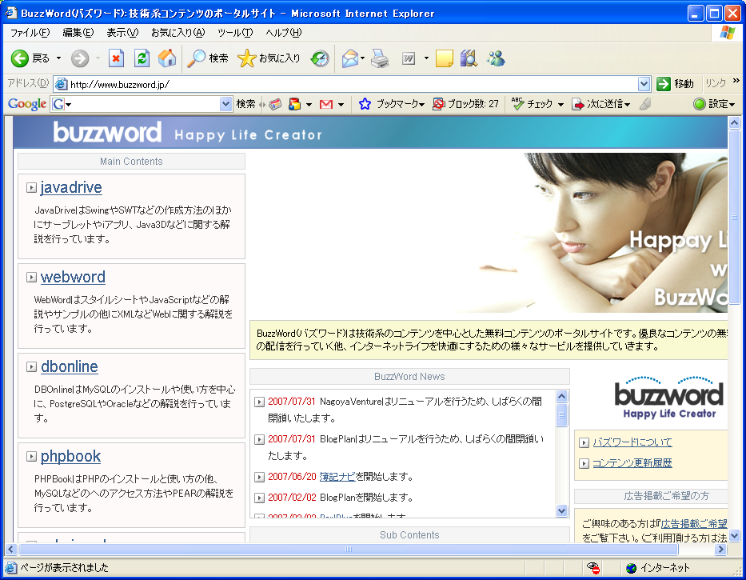Image resolution: width=746 pixels, height=580 pixels.
Task: Open the Messenger people icon
Action: pyautogui.click(x=496, y=58)
